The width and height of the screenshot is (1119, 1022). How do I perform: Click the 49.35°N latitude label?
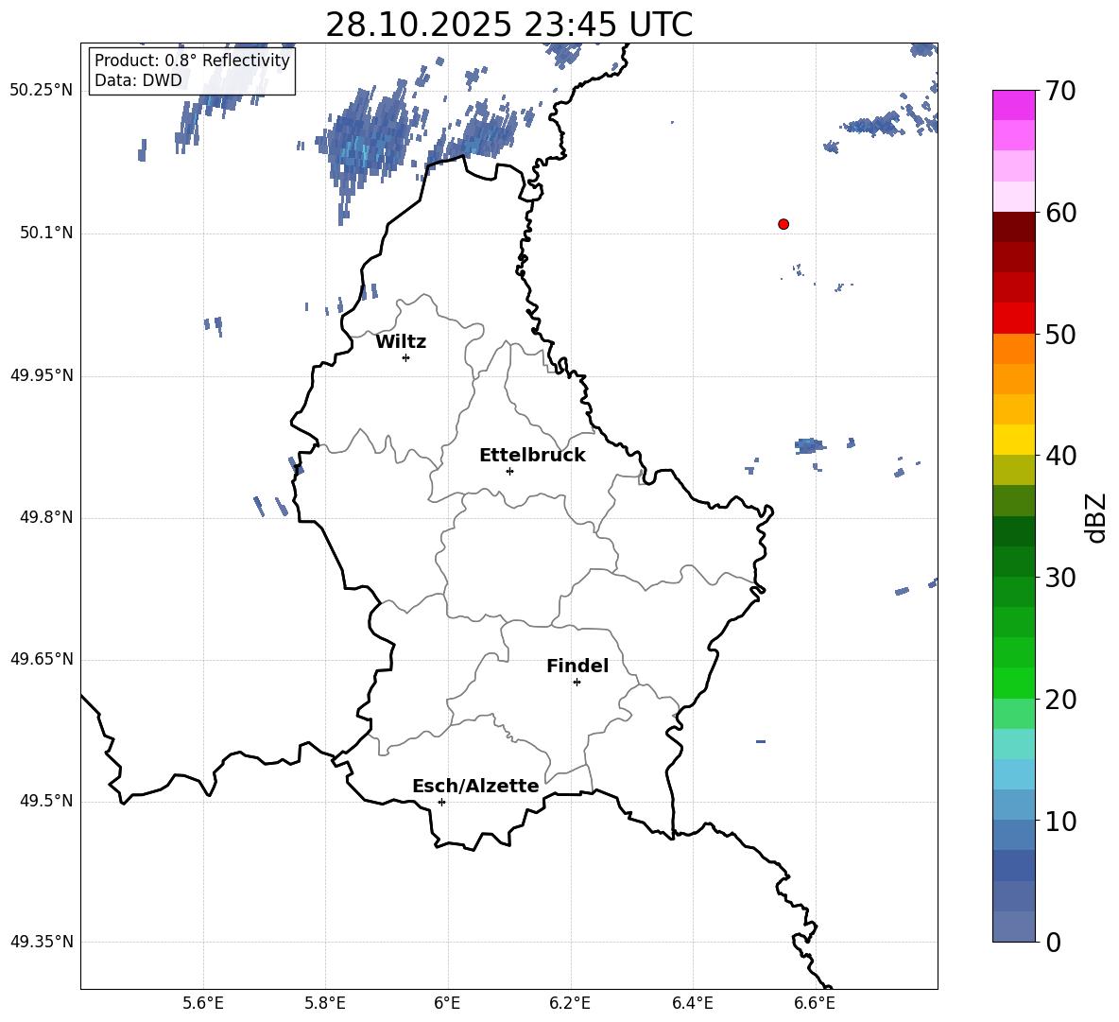tap(42, 942)
